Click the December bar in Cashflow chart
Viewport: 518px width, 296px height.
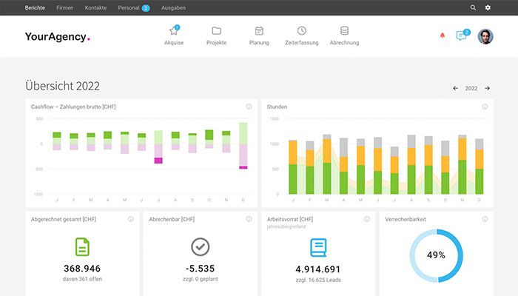[x=243, y=146]
